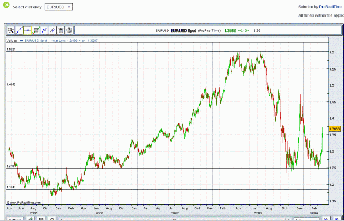Click the 2009 year label on the time axis

[x=314, y=213]
